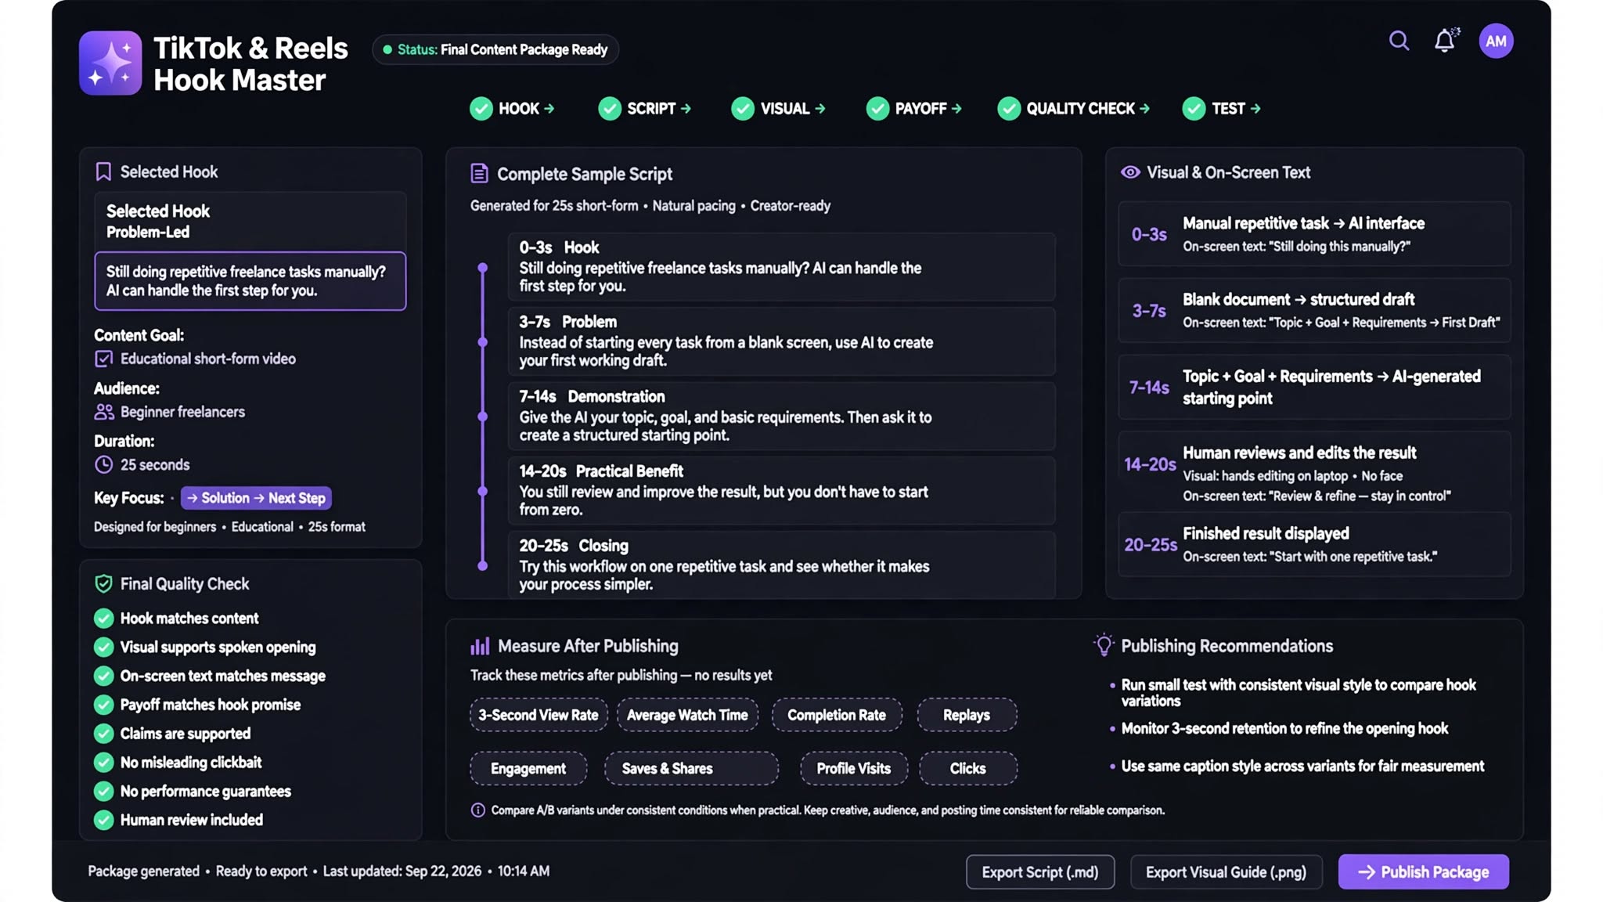Go to the PAYOFF step
The height and width of the screenshot is (902, 1603).
coord(913,109)
